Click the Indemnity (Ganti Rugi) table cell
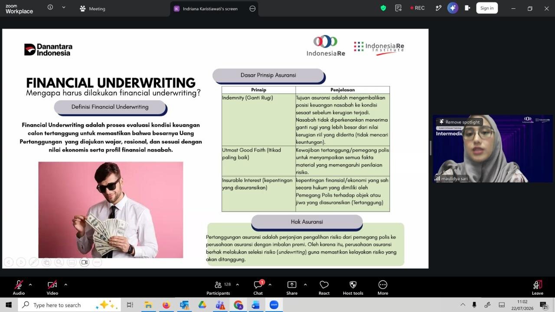 point(259,120)
